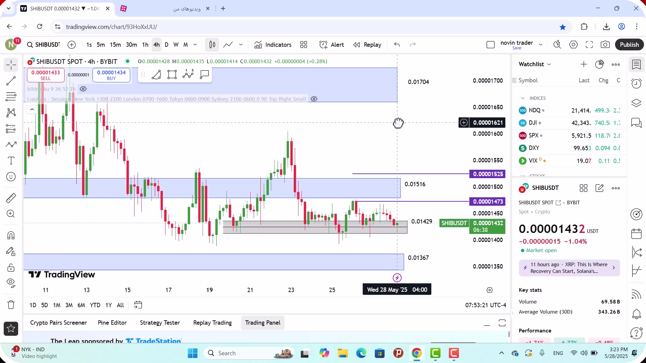Expand the Watchlist name dropdown
The width and height of the screenshot is (646, 363).
click(535, 64)
